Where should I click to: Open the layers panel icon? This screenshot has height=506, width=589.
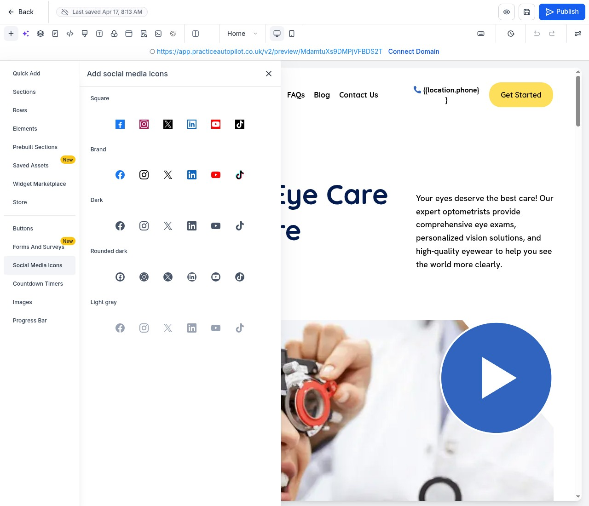(x=40, y=34)
